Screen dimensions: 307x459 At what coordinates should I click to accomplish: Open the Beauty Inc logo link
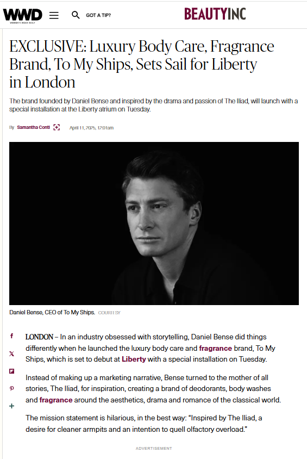click(x=215, y=14)
